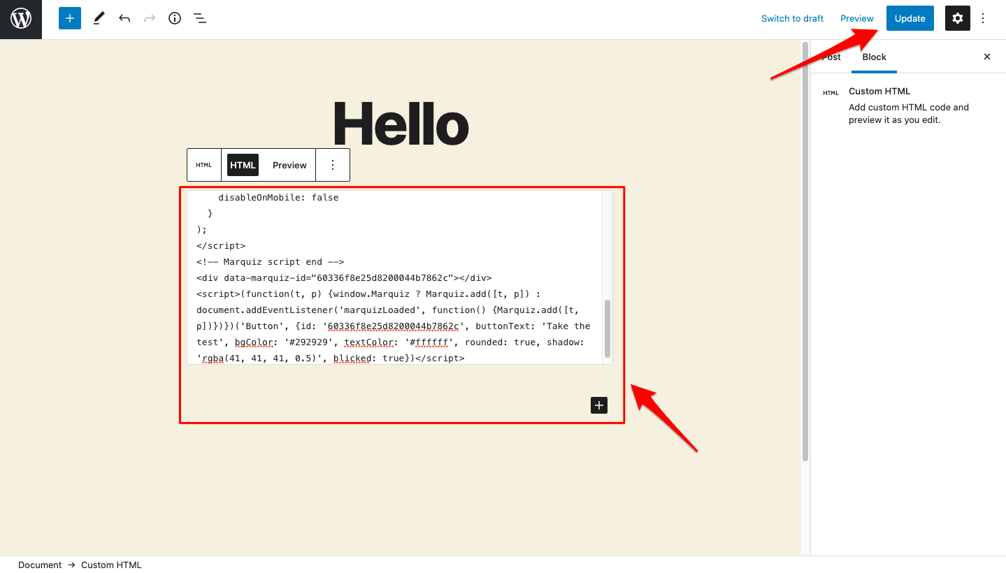
Task: Click the Custom HTML heading in sidebar
Action: (x=879, y=91)
